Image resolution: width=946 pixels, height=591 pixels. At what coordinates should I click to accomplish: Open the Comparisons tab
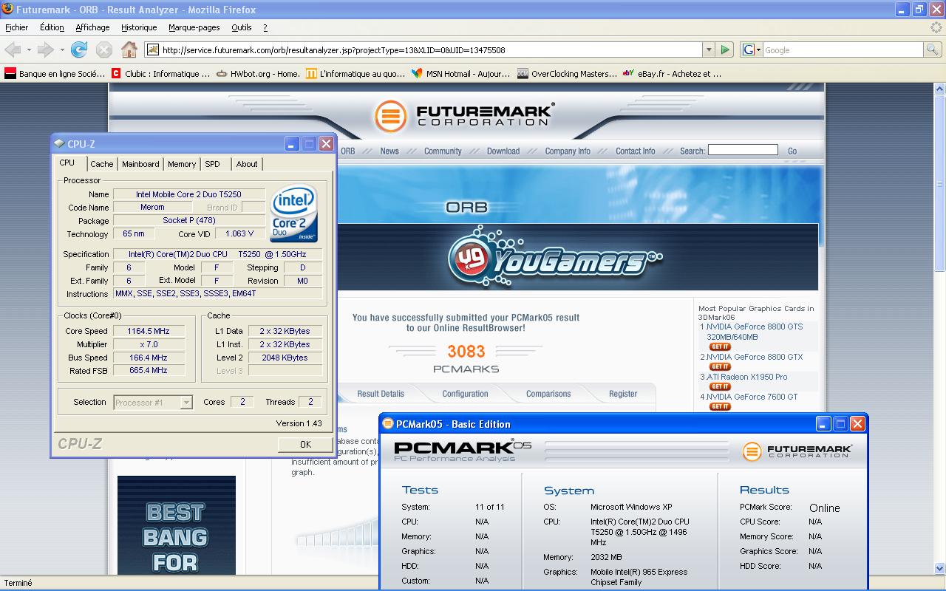click(548, 394)
